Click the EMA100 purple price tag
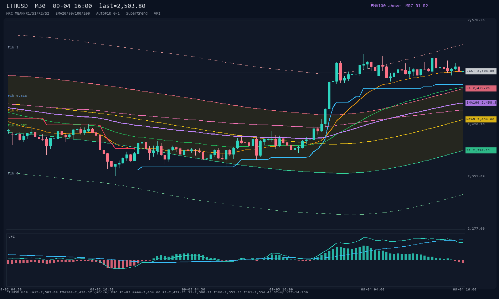Viewport: 499px width, 299px height. [481, 103]
